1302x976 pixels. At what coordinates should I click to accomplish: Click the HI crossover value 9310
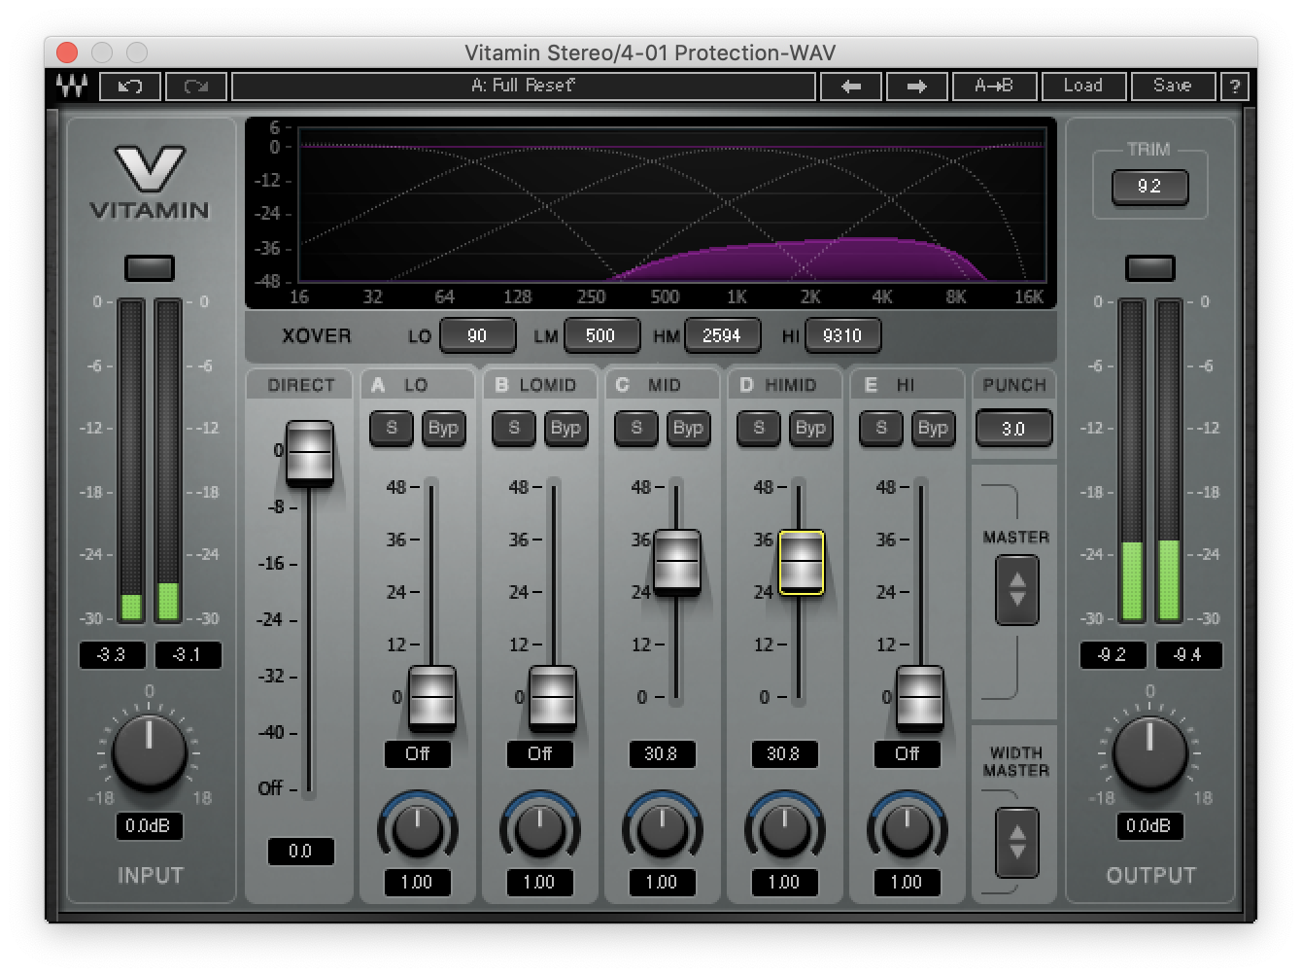pyautogui.click(x=842, y=335)
